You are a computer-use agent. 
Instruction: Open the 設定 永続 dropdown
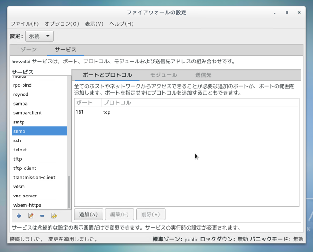[40, 36]
